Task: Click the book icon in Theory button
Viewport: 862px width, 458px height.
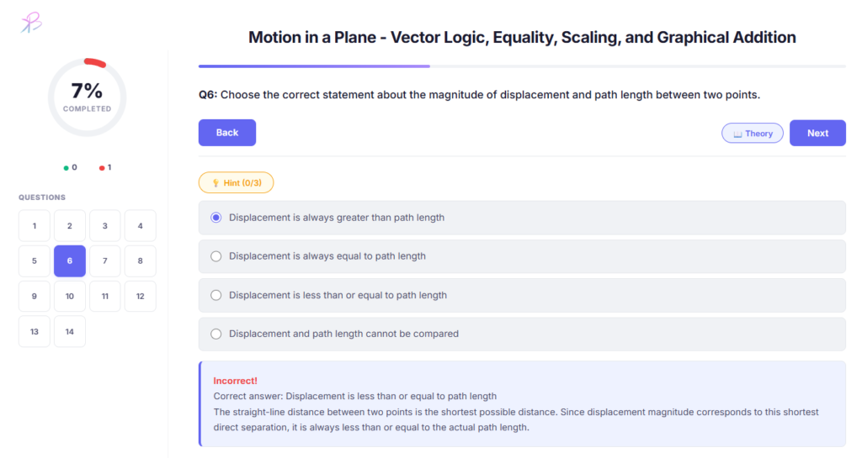Action: [737, 134]
